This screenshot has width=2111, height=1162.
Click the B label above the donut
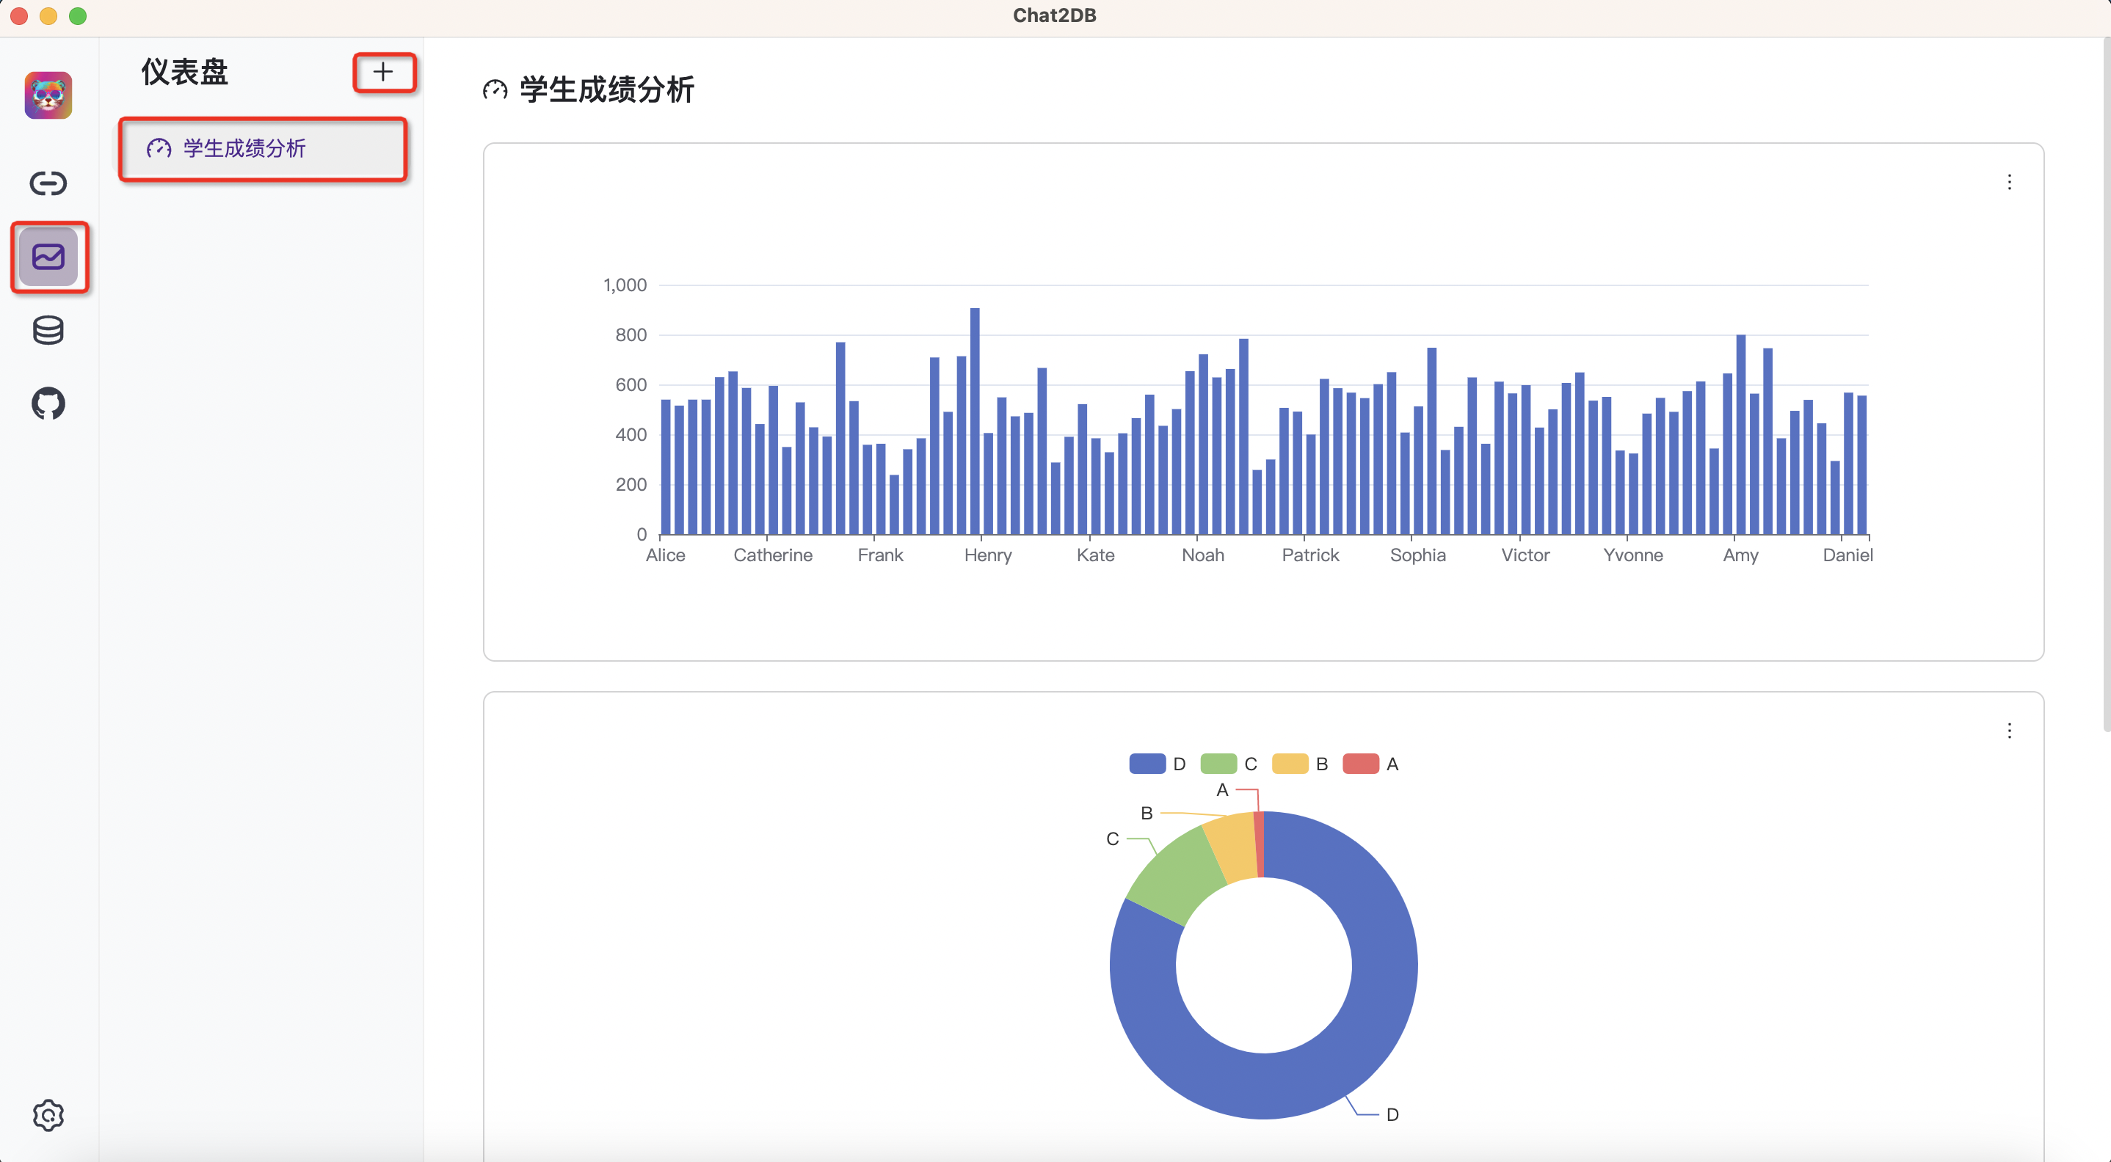click(x=1147, y=813)
